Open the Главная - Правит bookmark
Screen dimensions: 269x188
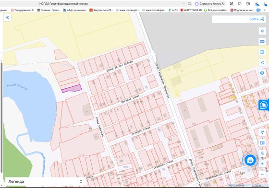pyautogui.click(x=49, y=10)
